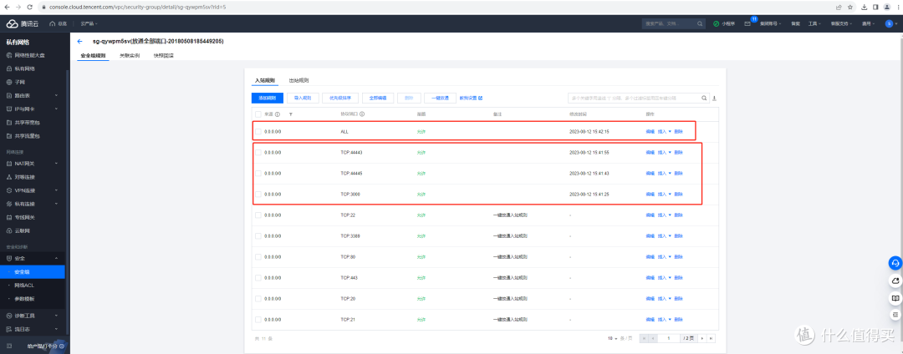Tick the checkbox for the TCP:80 row
The height and width of the screenshot is (354, 903).
pos(258,256)
